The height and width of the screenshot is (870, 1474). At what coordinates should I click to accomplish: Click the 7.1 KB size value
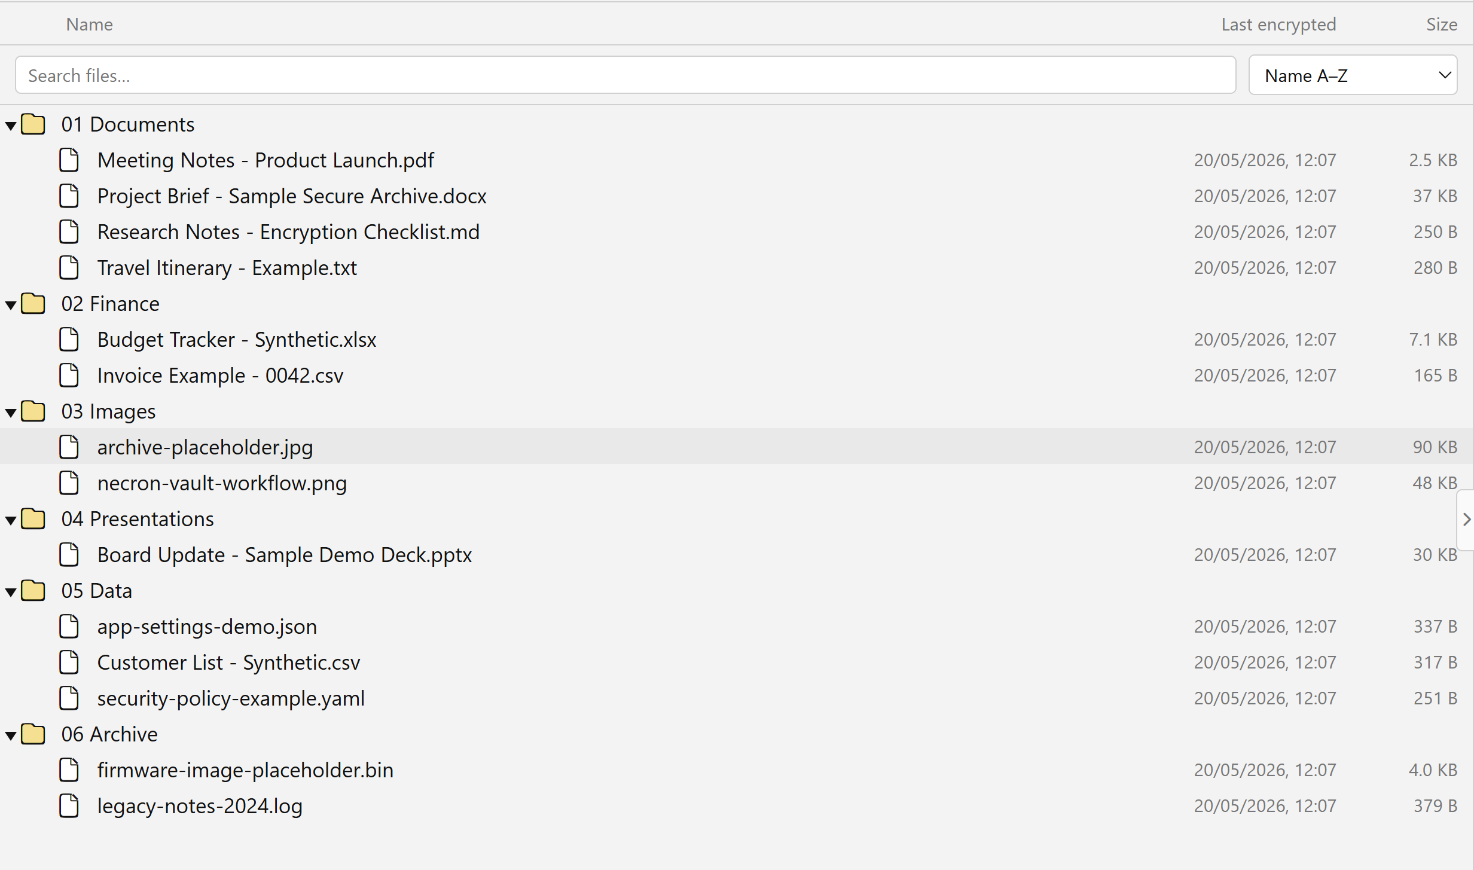point(1433,340)
